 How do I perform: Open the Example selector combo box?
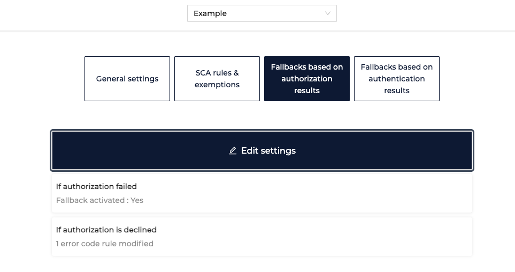[x=262, y=13]
